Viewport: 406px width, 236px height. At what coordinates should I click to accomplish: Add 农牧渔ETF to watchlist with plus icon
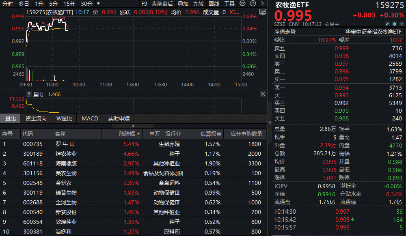pyautogui.click(x=402, y=24)
